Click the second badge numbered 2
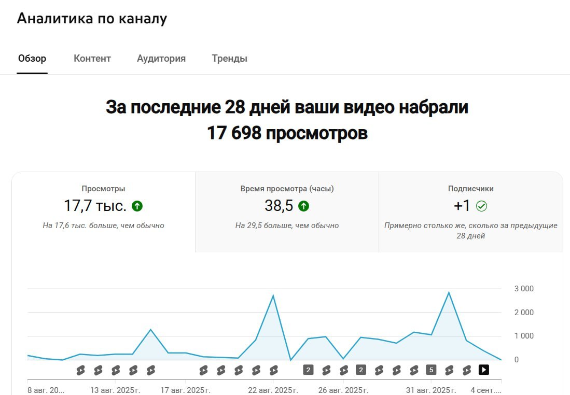Viewport: 570px width, 395px height. [x=361, y=370]
